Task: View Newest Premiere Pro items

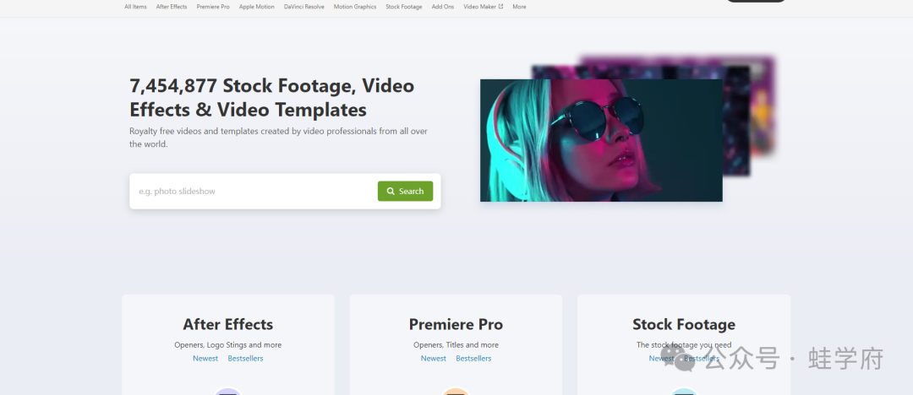Action: pyautogui.click(x=434, y=359)
